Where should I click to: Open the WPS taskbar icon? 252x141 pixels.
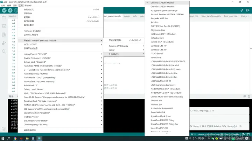(x=21, y=139)
